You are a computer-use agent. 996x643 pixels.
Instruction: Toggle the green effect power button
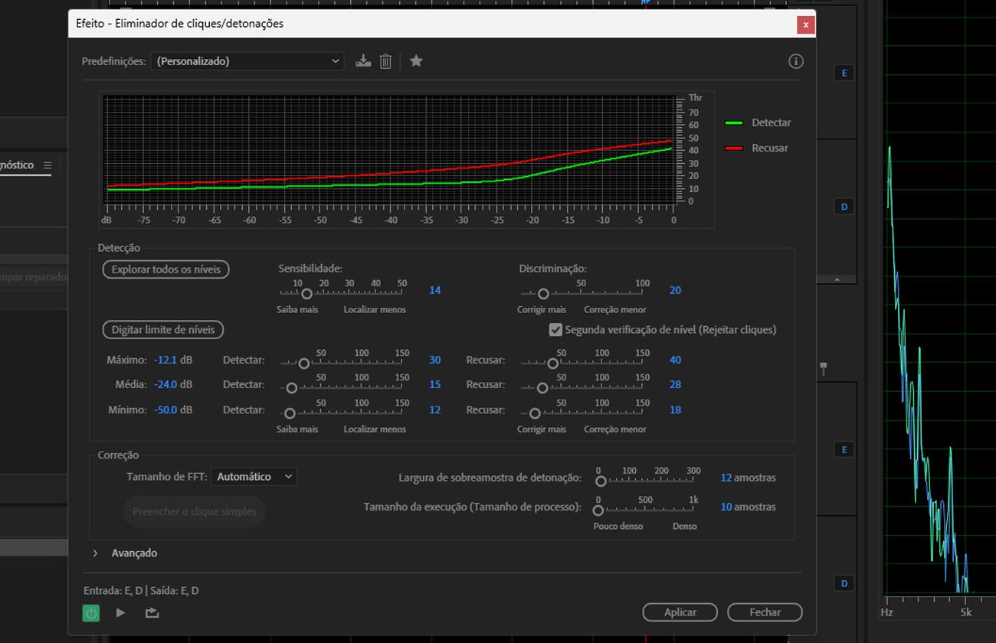click(x=91, y=612)
